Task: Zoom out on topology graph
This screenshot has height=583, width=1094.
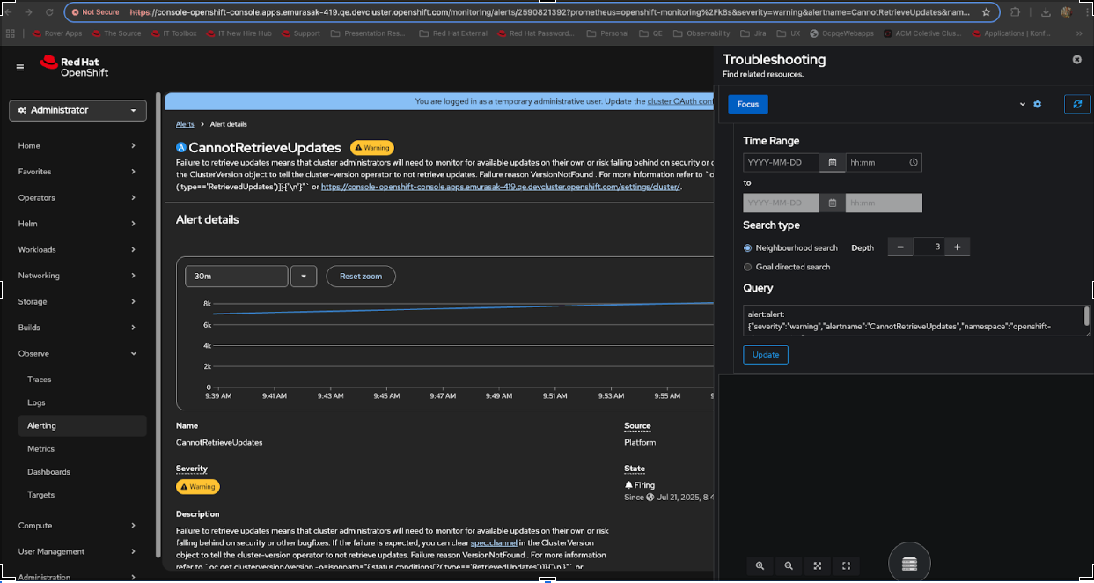Action: coord(789,566)
